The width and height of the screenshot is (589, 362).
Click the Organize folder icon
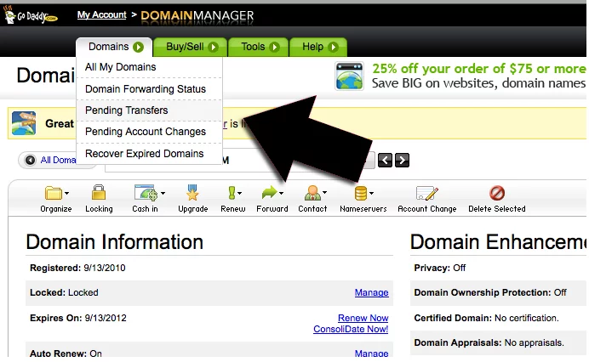[56, 194]
